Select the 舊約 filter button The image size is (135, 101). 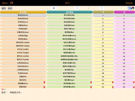tap(4, 8)
